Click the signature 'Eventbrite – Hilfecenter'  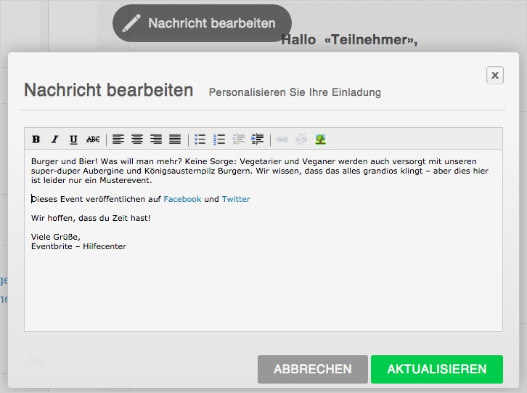point(78,246)
